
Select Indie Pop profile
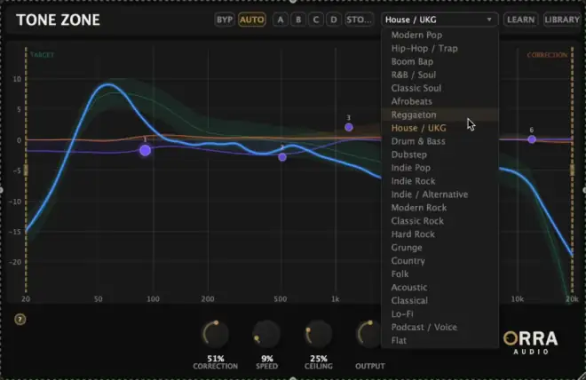click(x=439, y=168)
